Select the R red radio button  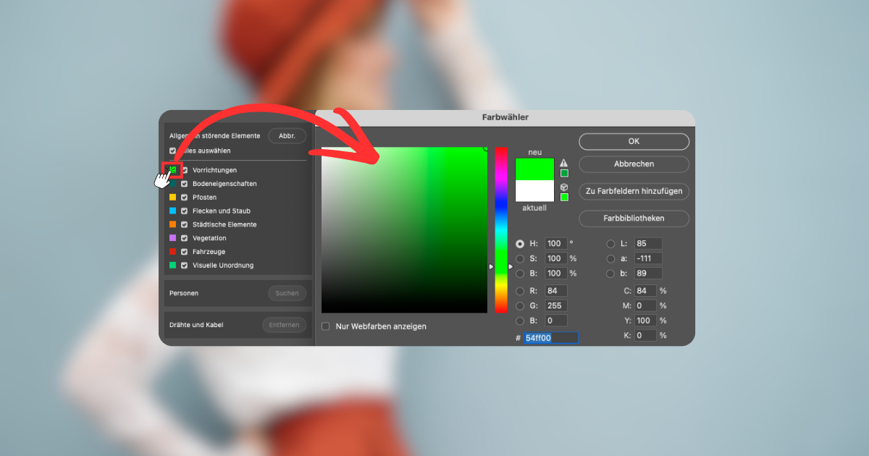520,291
